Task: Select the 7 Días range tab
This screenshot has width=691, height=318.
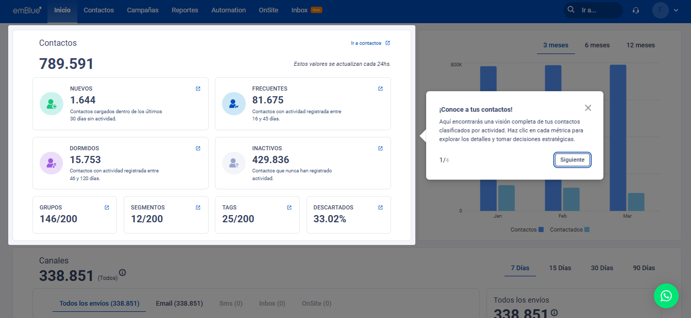Action: (x=520, y=268)
